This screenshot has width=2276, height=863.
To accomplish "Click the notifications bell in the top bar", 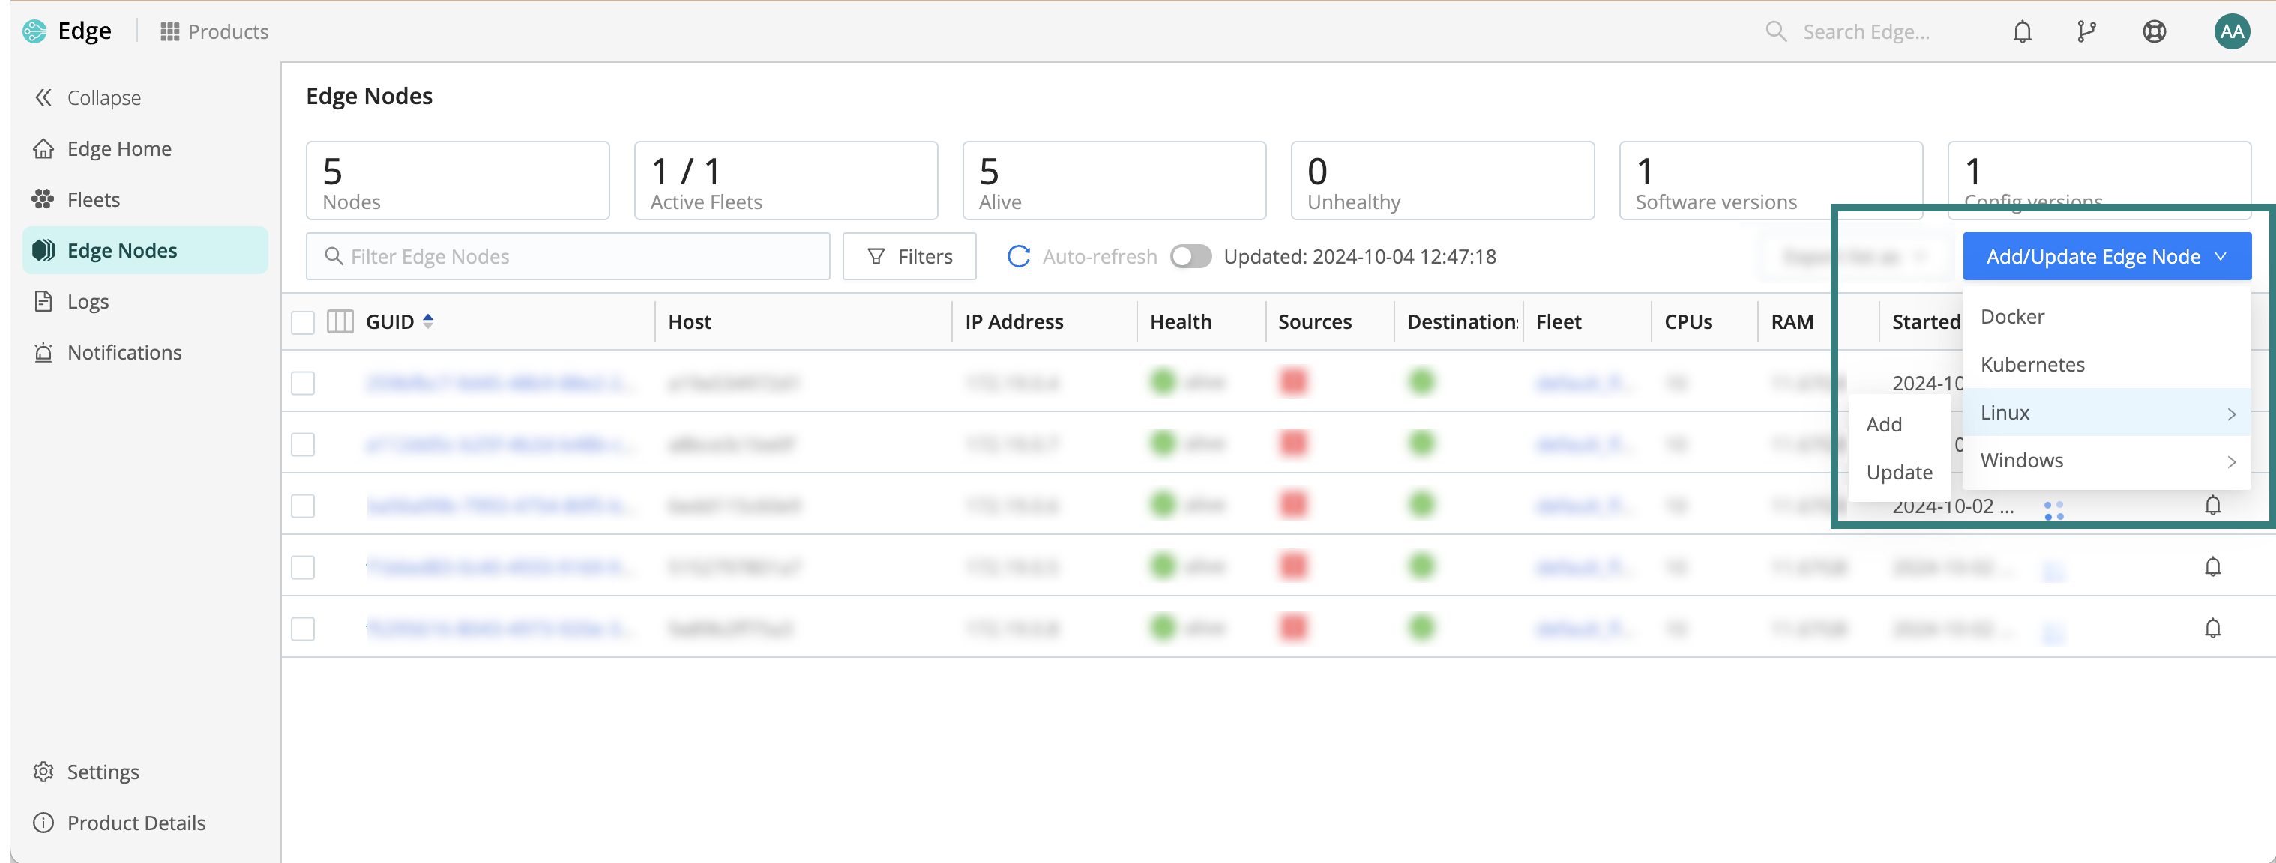I will coord(2022,31).
